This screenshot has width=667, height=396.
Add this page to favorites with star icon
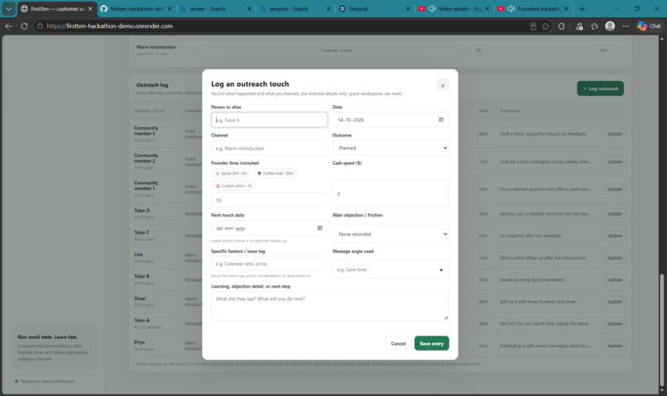545,26
